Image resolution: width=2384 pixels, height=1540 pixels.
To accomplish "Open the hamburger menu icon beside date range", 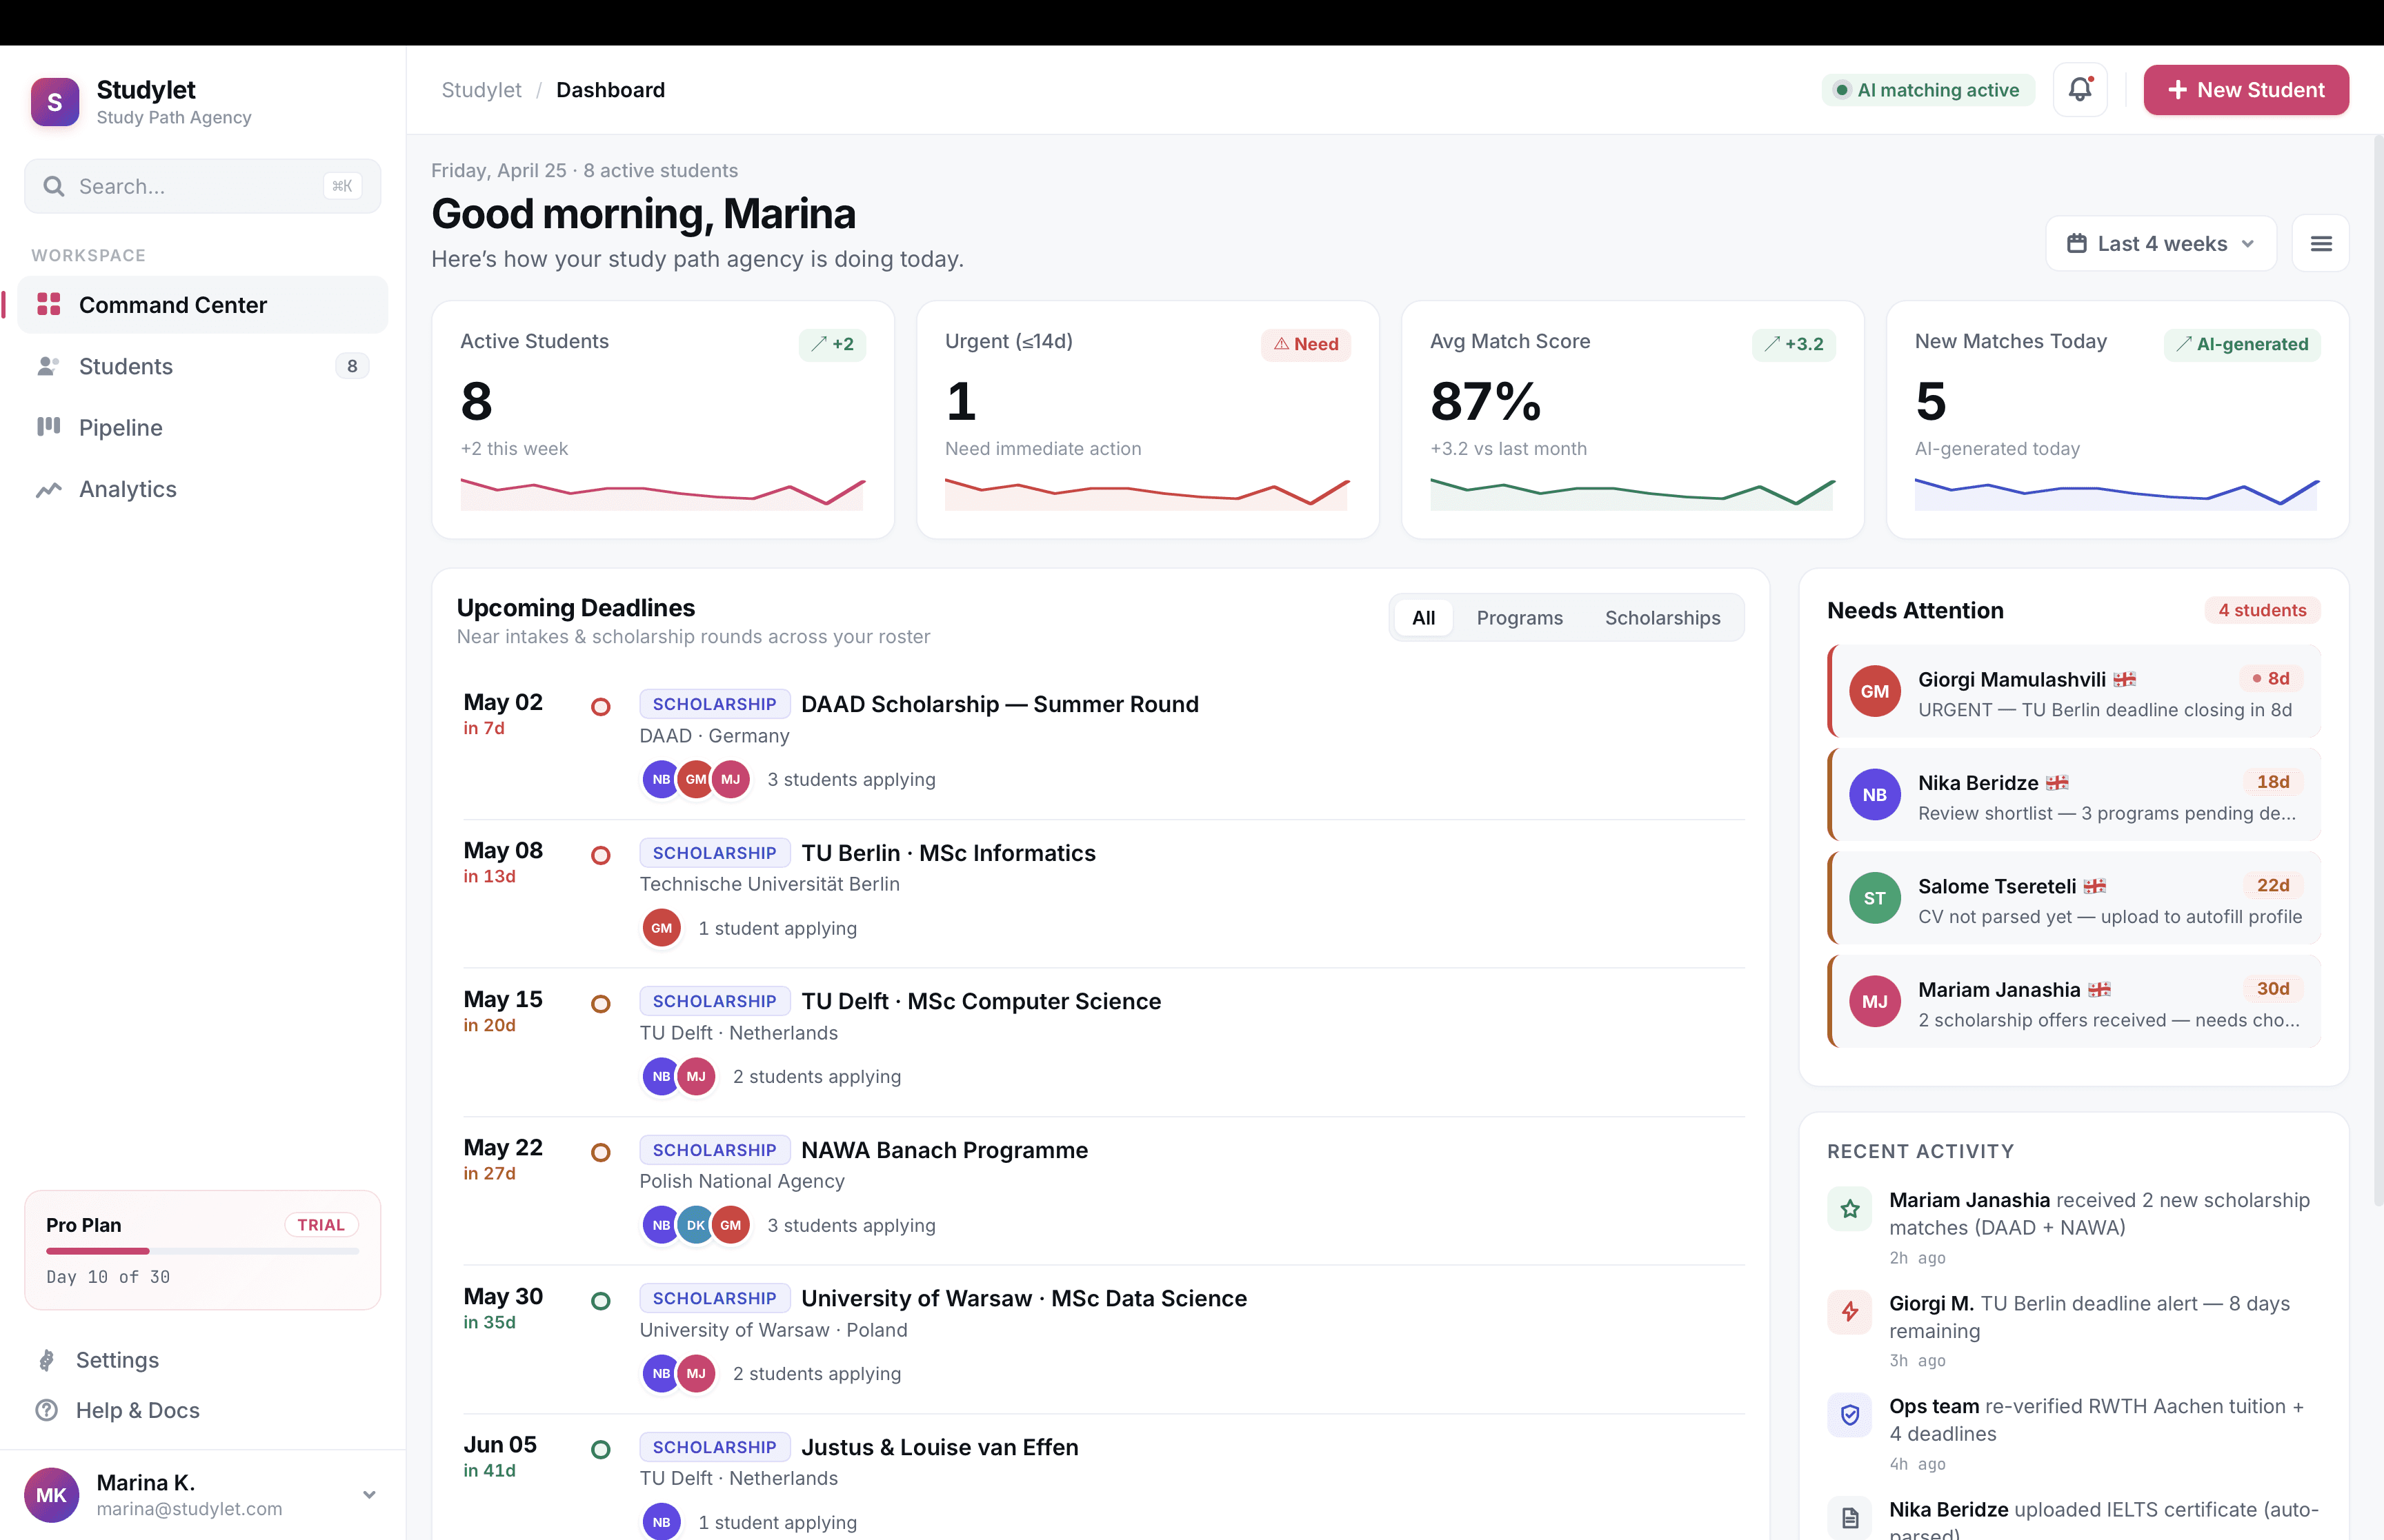I will pos(2320,243).
